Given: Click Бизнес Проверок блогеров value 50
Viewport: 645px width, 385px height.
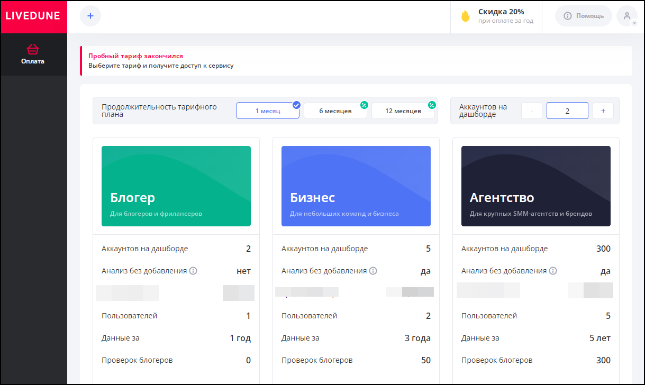Looking at the screenshot, I should pos(426,360).
